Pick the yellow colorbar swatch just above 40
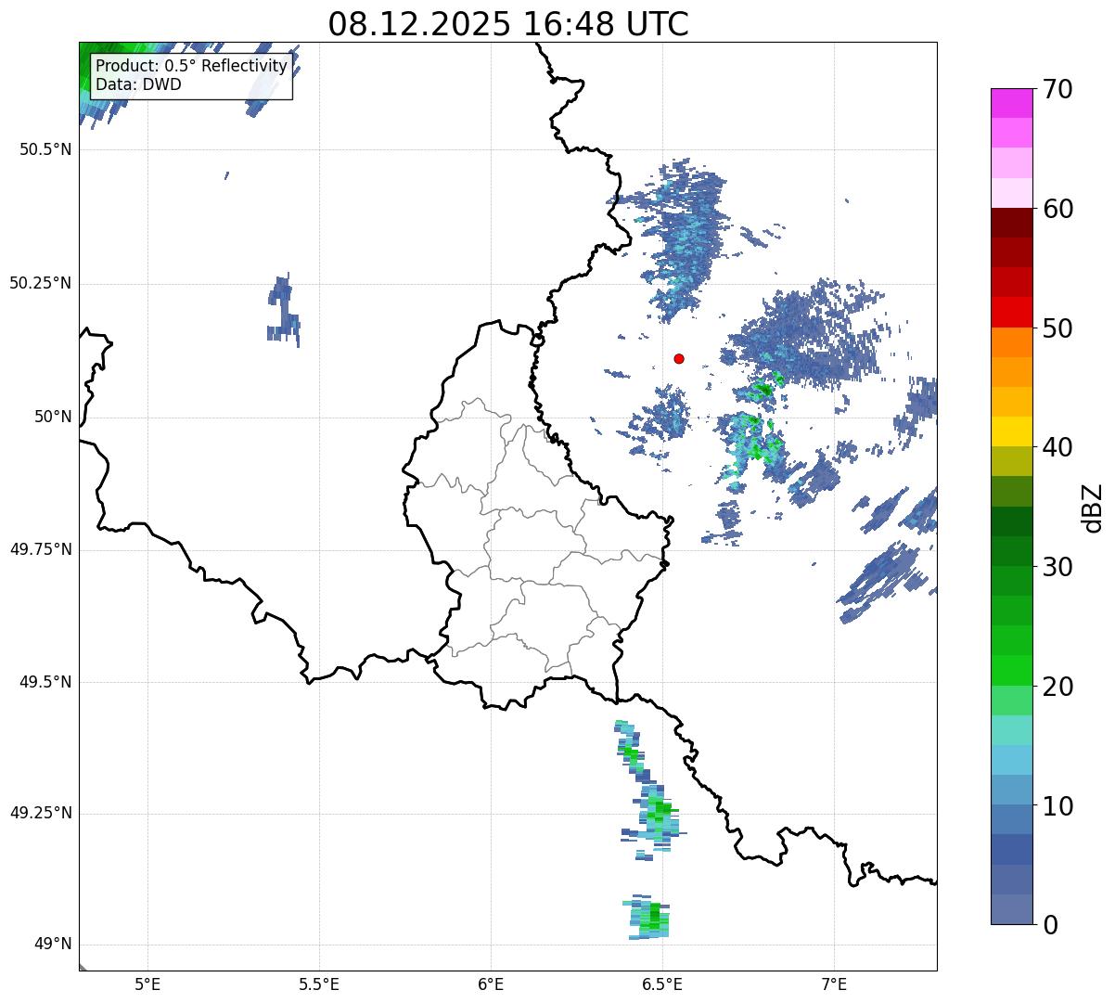Image resolution: width=1115 pixels, height=1003 pixels. tap(1012, 432)
